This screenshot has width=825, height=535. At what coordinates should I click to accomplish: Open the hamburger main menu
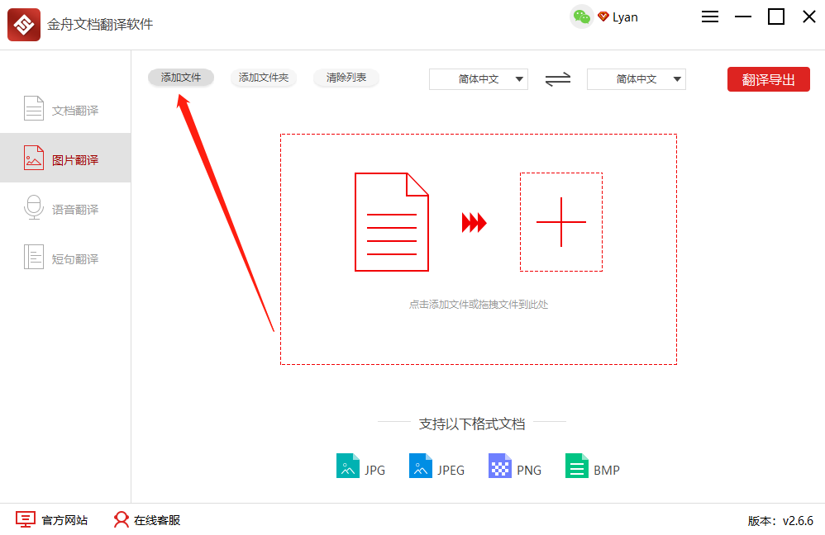[x=710, y=17]
